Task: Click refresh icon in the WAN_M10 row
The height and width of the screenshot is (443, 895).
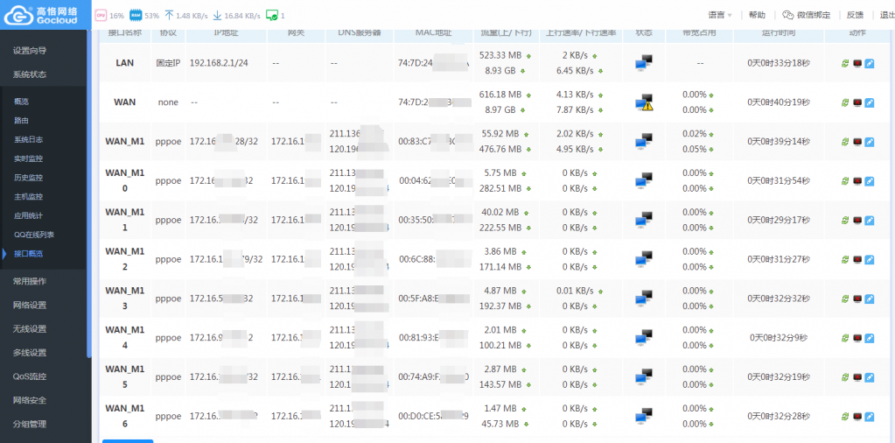Action: [845, 181]
